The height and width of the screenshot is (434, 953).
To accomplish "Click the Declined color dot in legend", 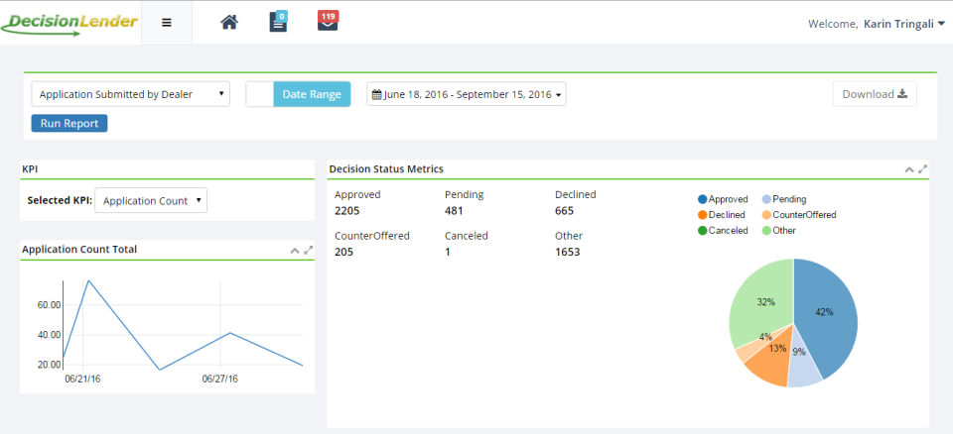I will click(702, 215).
